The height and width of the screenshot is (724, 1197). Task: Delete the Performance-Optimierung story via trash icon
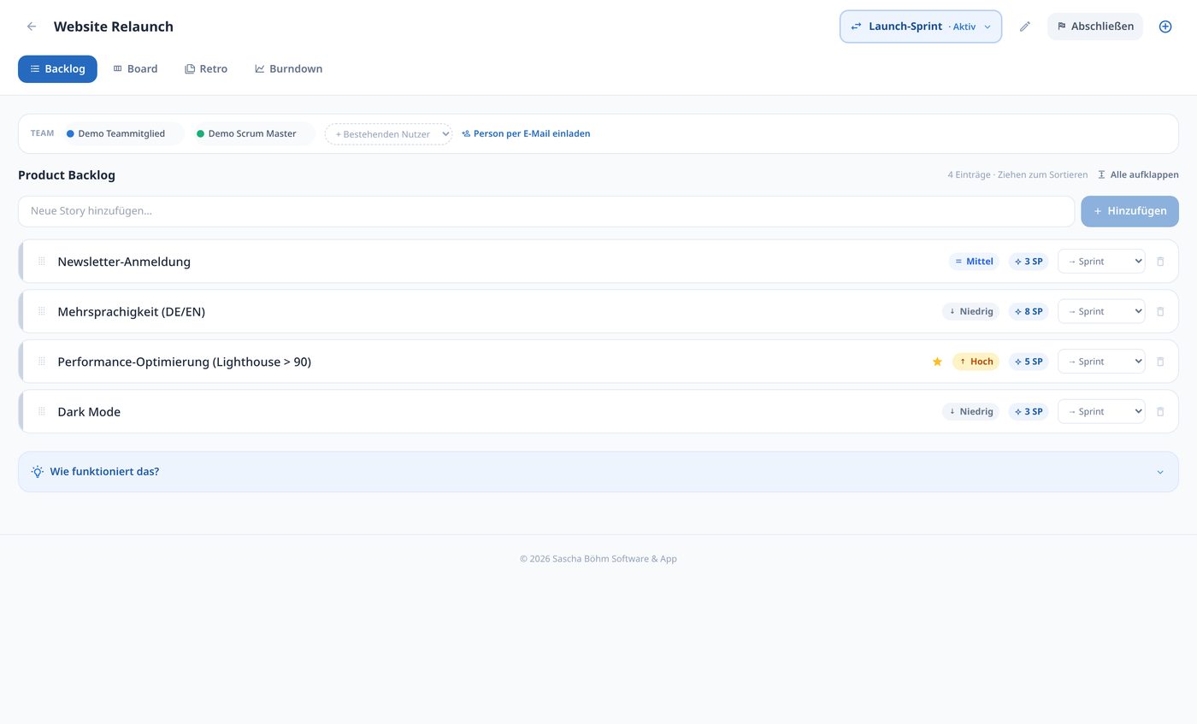(x=1160, y=362)
